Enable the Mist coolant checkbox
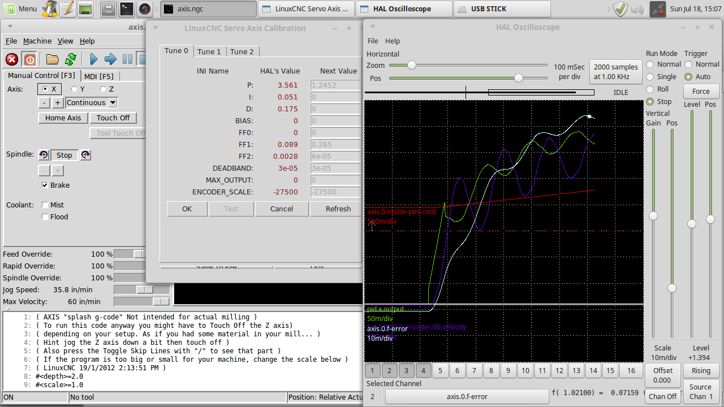This screenshot has width=724, height=407. point(45,205)
